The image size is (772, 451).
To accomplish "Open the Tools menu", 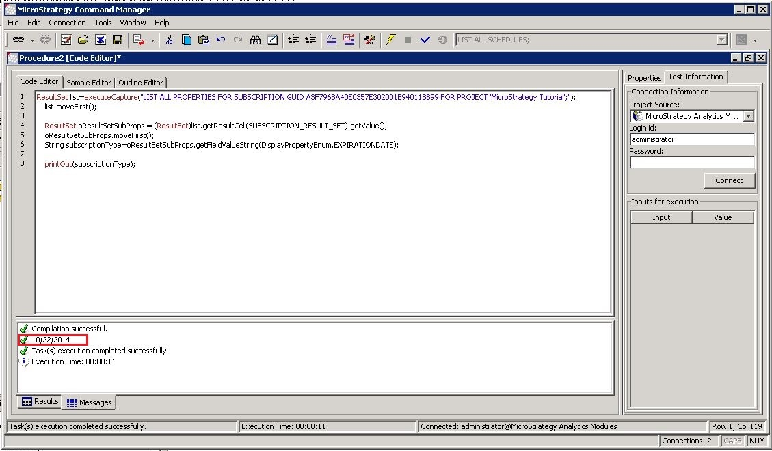I will pos(103,23).
